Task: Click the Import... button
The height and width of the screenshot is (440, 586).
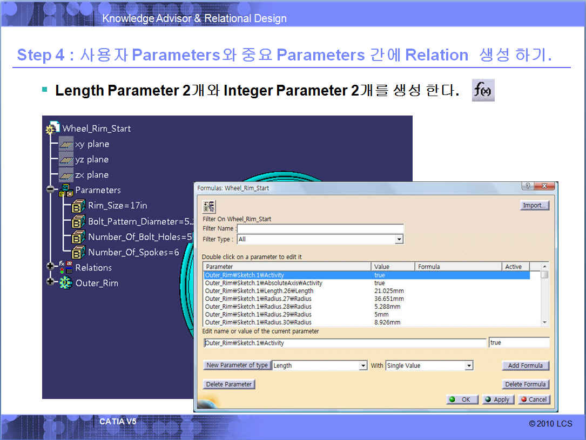Action: tap(535, 205)
